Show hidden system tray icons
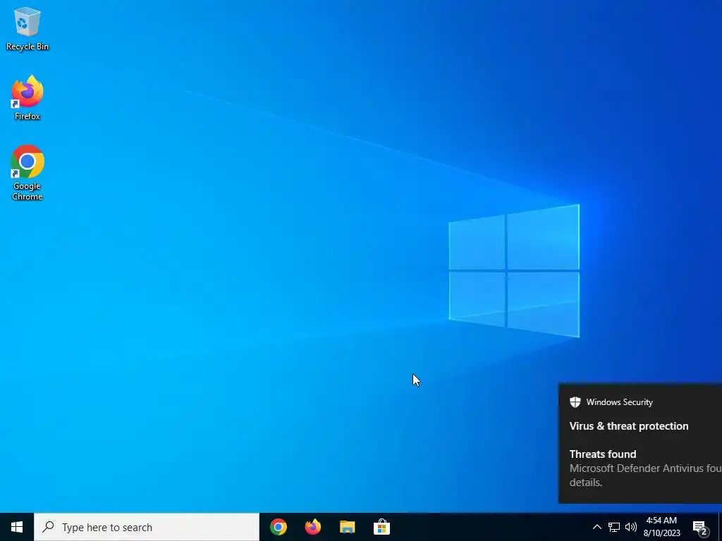Image resolution: width=722 pixels, height=541 pixels. pos(596,527)
